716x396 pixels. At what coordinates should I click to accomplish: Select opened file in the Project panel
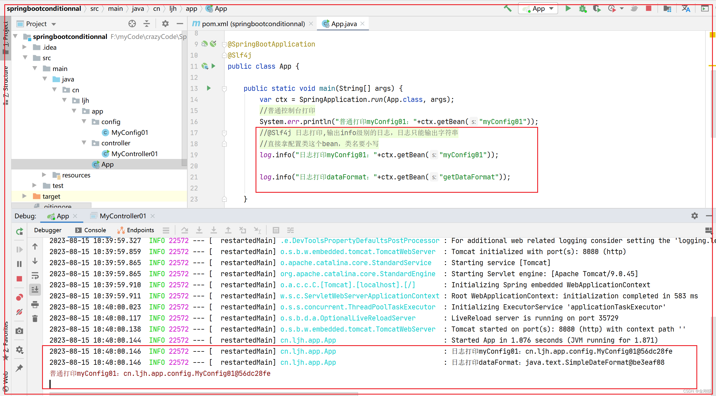pos(132,24)
